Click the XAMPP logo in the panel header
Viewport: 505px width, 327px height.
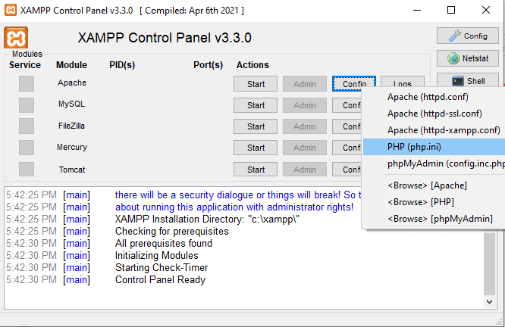(x=16, y=38)
